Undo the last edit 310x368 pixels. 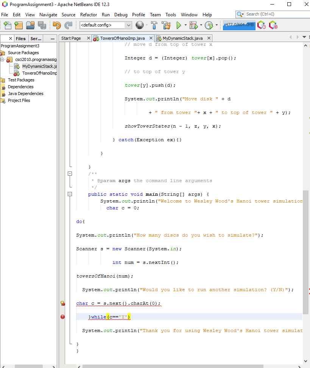[x=56, y=25]
